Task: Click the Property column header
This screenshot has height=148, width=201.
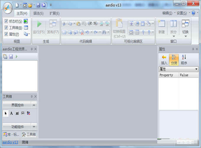Action: pos(168,75)
